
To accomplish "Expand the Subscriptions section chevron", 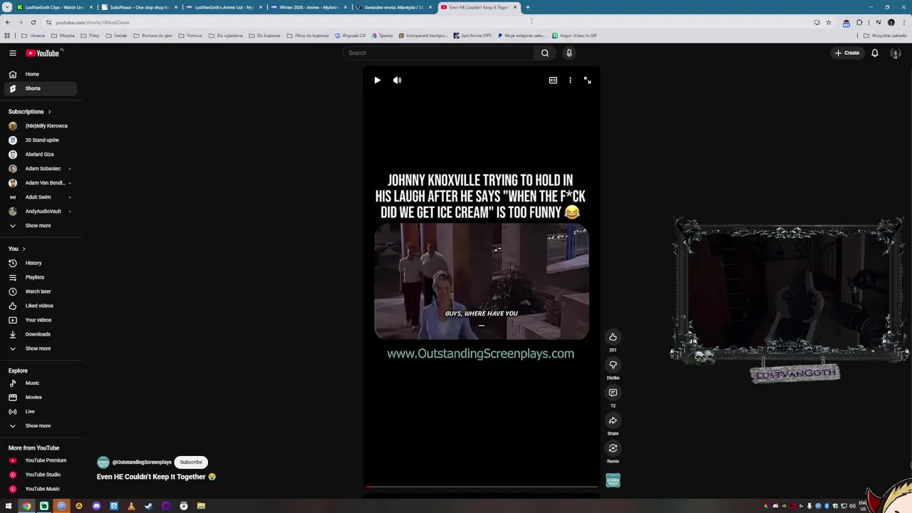I will coord(49,112).
